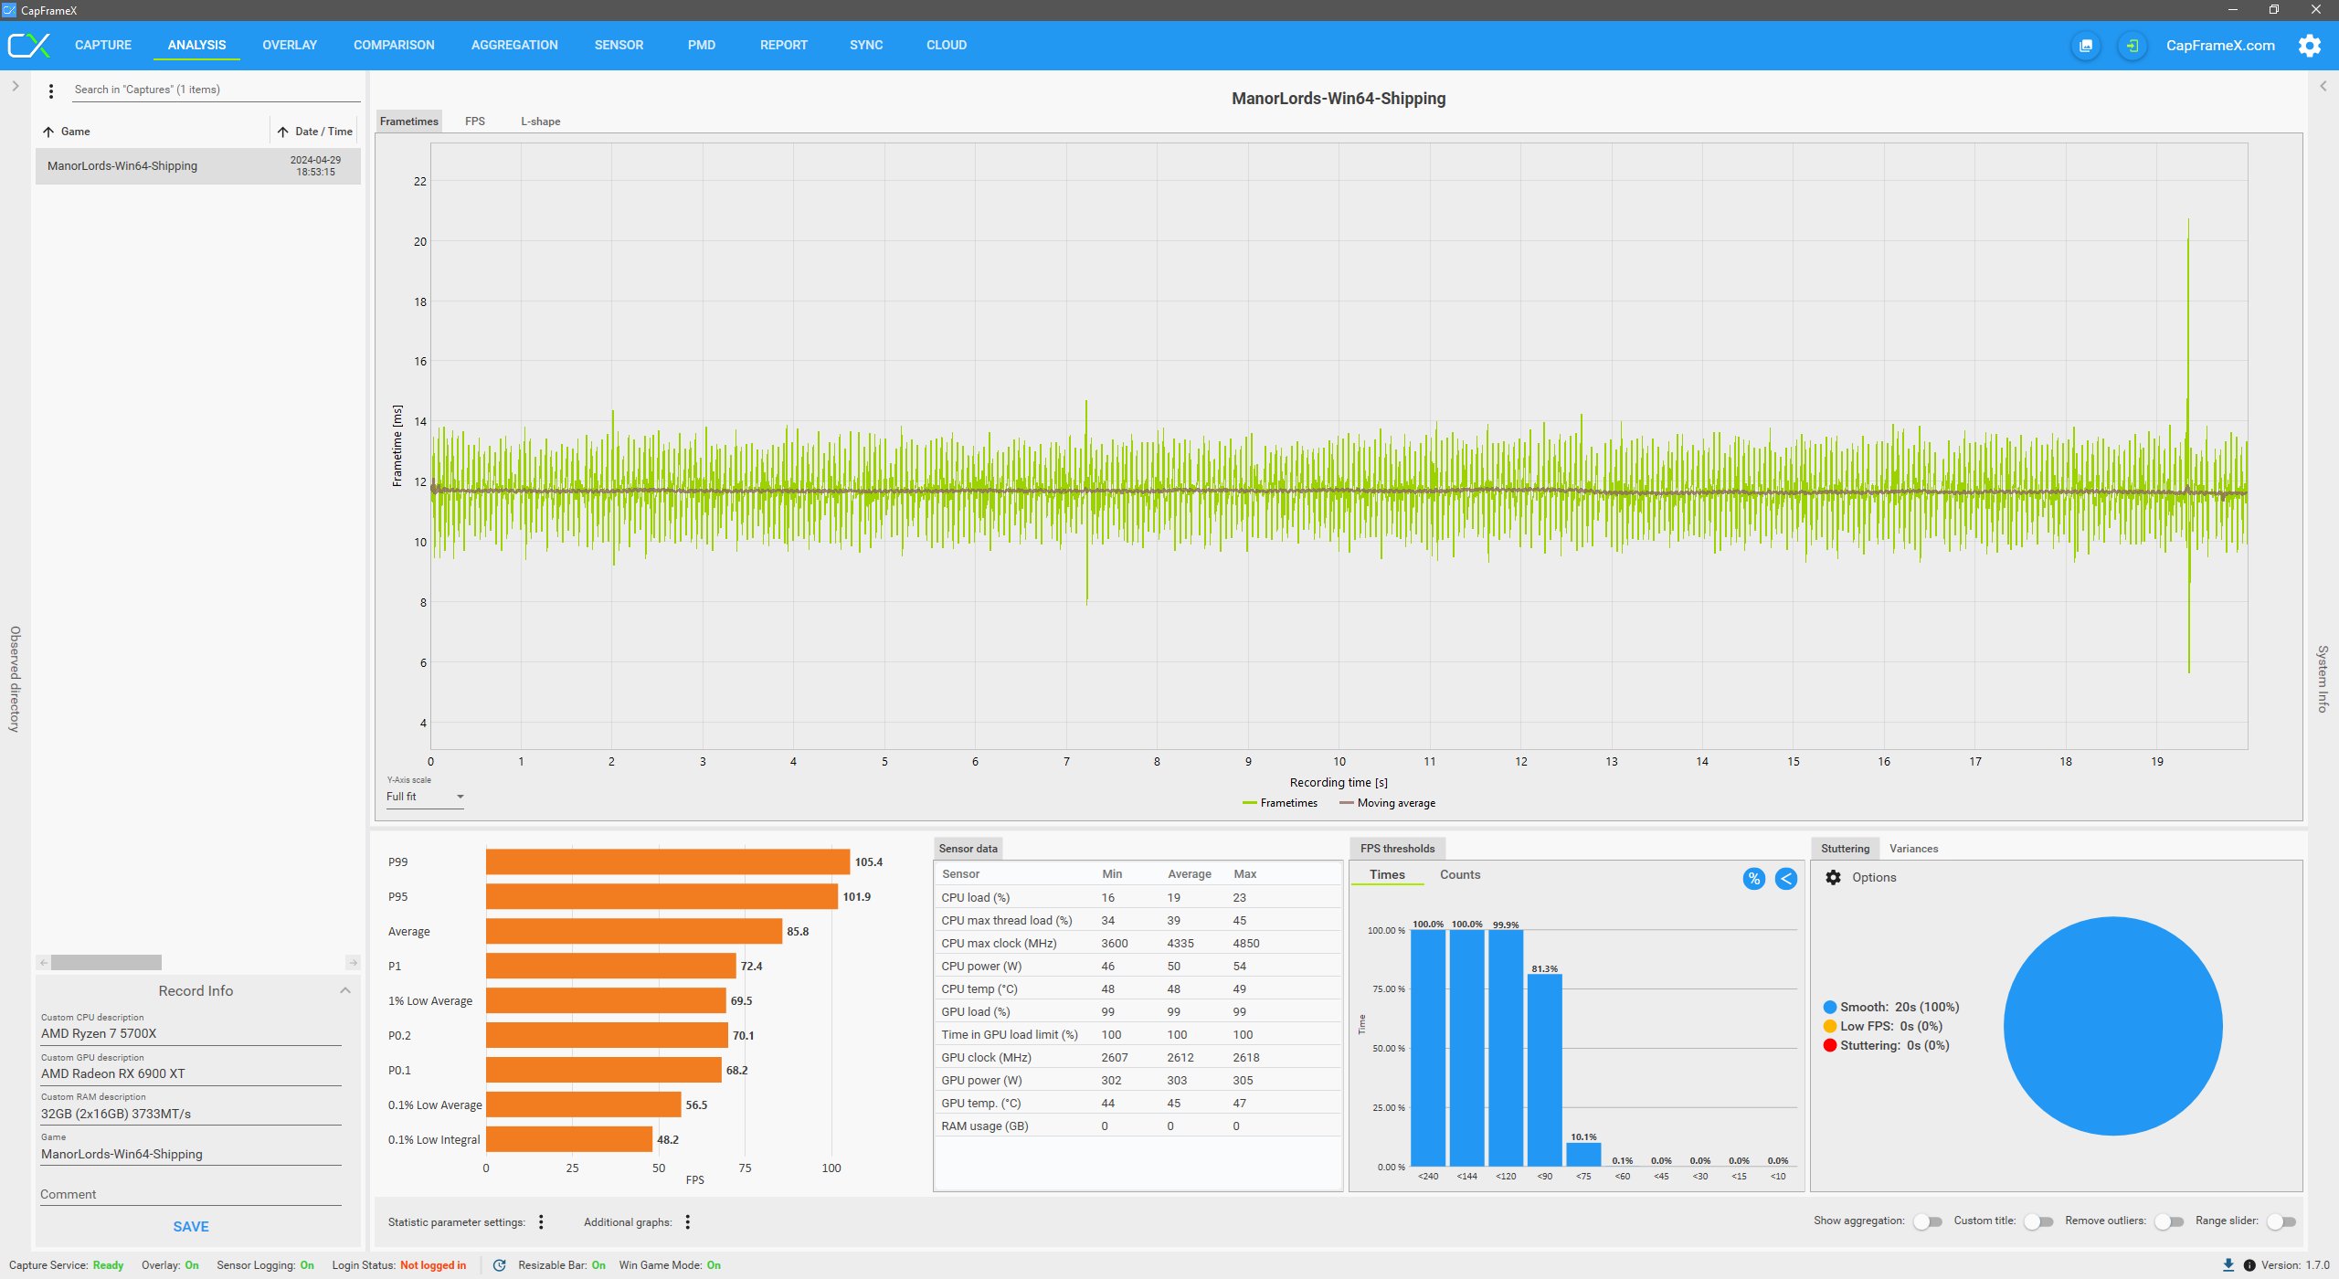2339x1279 pixels.
Task: Open the Y-Axis scale Full fit dropdown
Action: click(425, 797)
